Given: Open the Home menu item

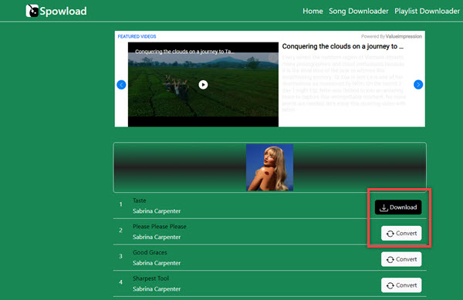Looking at the screenshot, I should pos(313,12).
